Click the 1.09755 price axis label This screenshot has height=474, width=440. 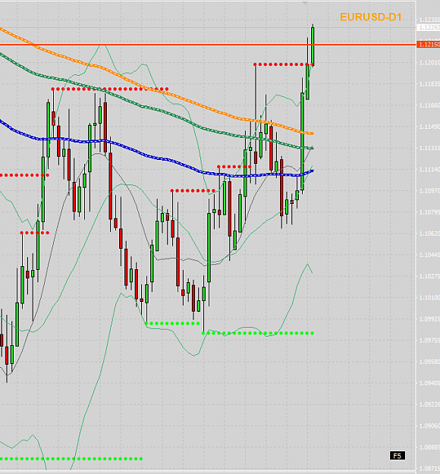[429, 341]
